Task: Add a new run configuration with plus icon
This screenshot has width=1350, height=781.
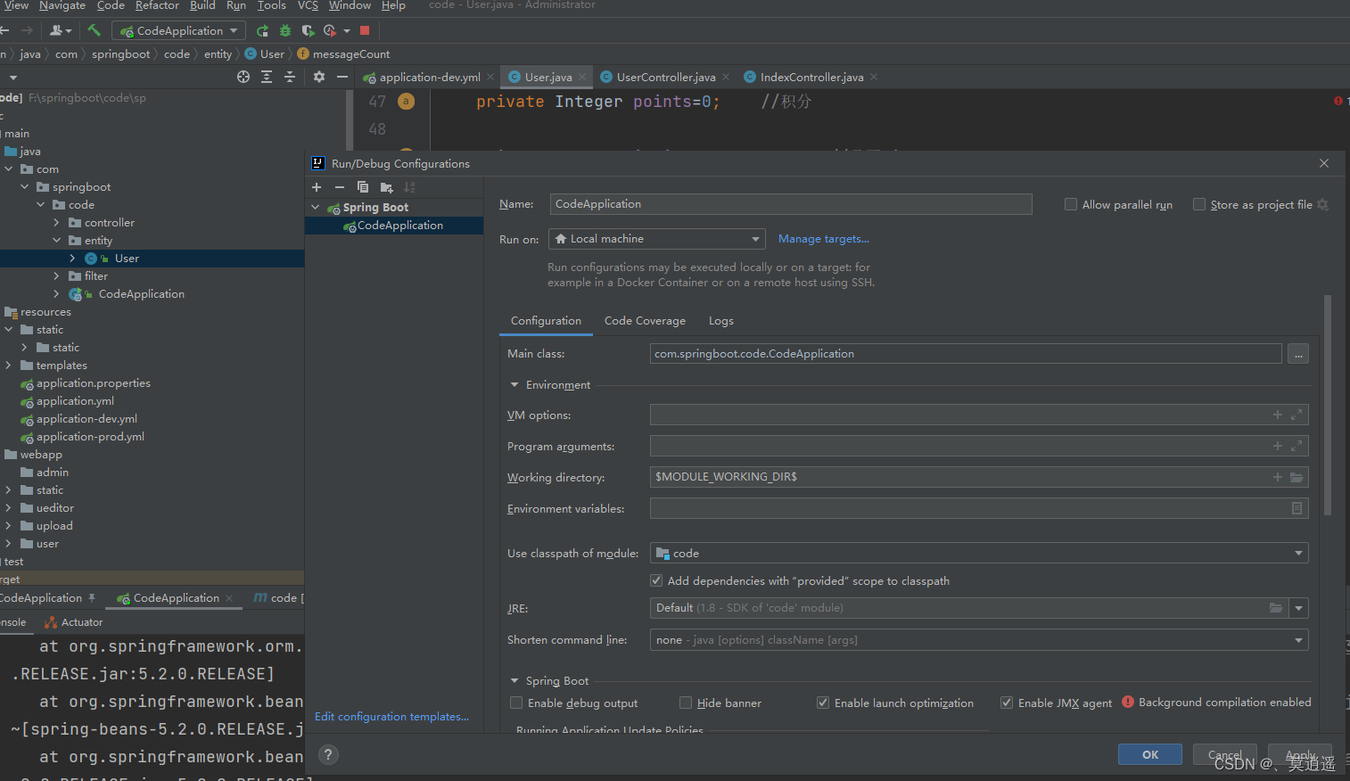Action: [317, 187]
